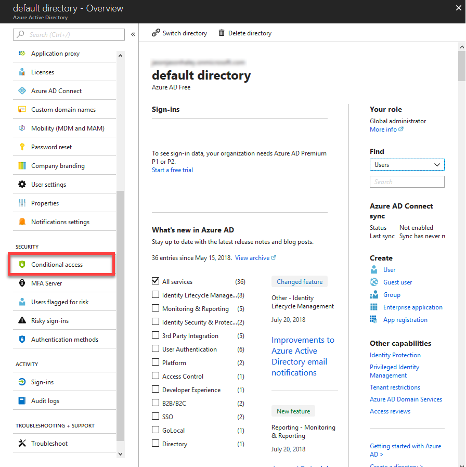Screen dimensions: 466x467
Task: Check the 3rd Party Integration checkbox
Action: coord(155,335)
